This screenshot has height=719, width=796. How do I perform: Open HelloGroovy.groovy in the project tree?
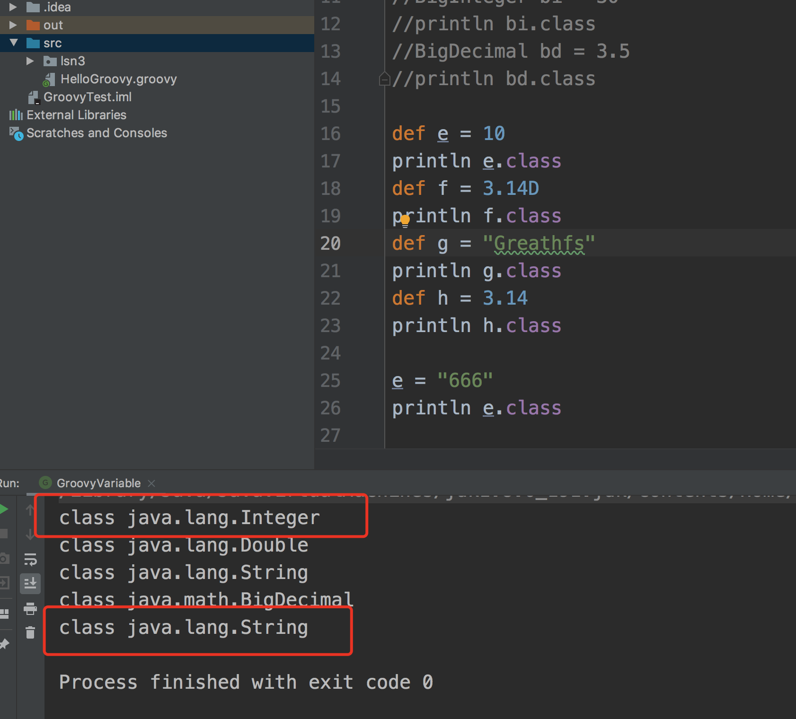pyautogui.click(x=118, y=79)
